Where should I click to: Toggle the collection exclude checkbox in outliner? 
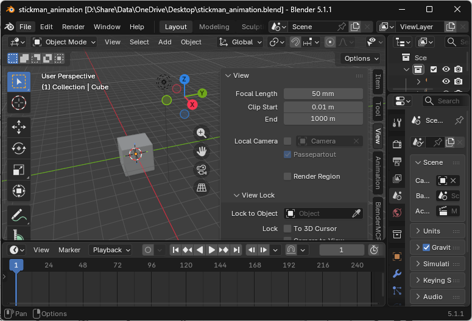click(x=434, y=69)
